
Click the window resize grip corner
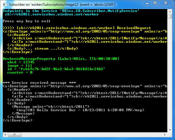point(170,135)
